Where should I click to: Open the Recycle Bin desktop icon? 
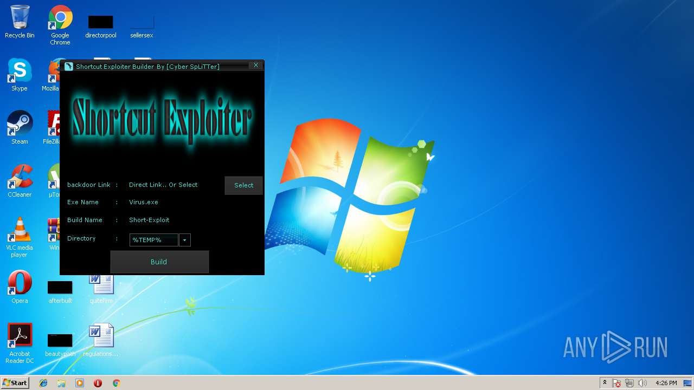20,22
